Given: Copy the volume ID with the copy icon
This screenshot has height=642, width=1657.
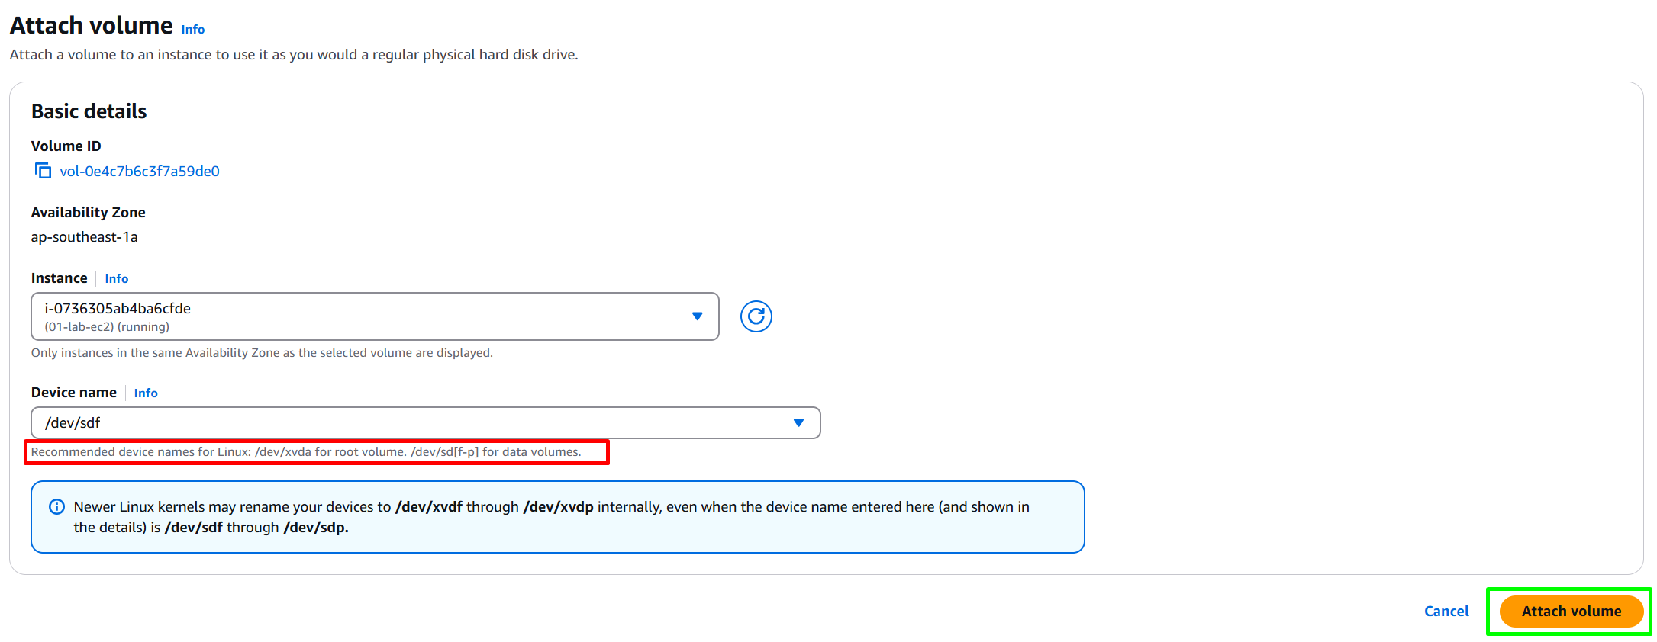Looking at the screenshot, I should pos(43,171).
